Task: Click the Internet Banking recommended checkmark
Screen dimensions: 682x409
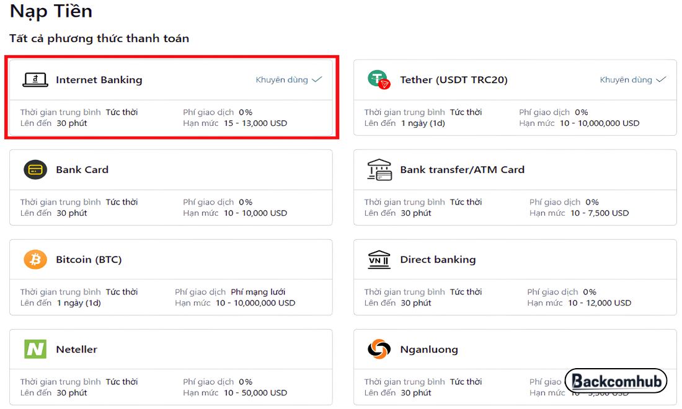Action: (x=317, y=79)
